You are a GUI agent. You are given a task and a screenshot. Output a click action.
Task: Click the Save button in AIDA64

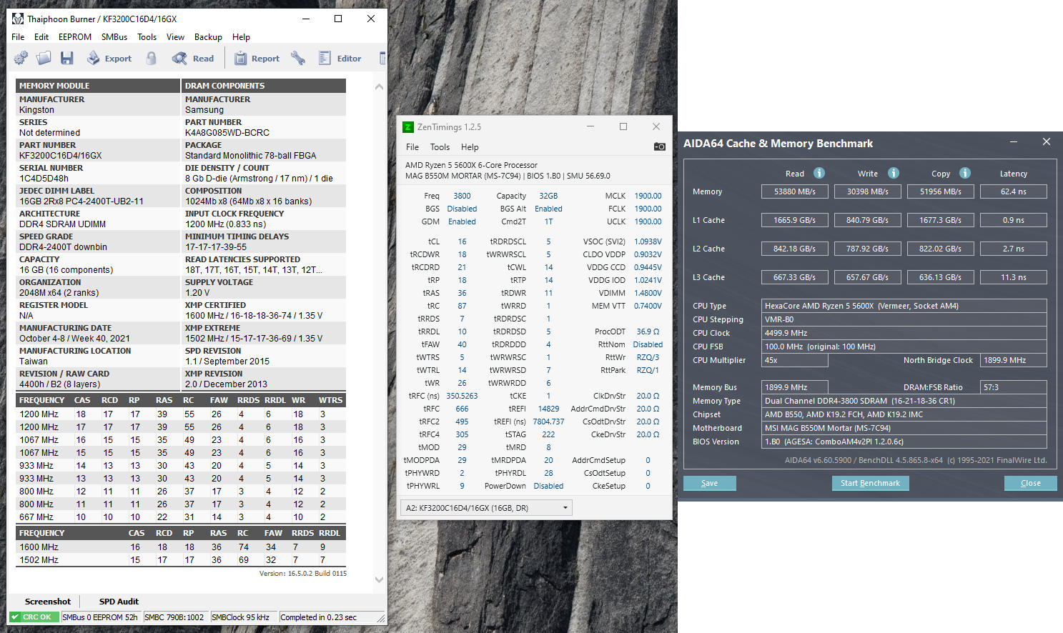point(710,483)
